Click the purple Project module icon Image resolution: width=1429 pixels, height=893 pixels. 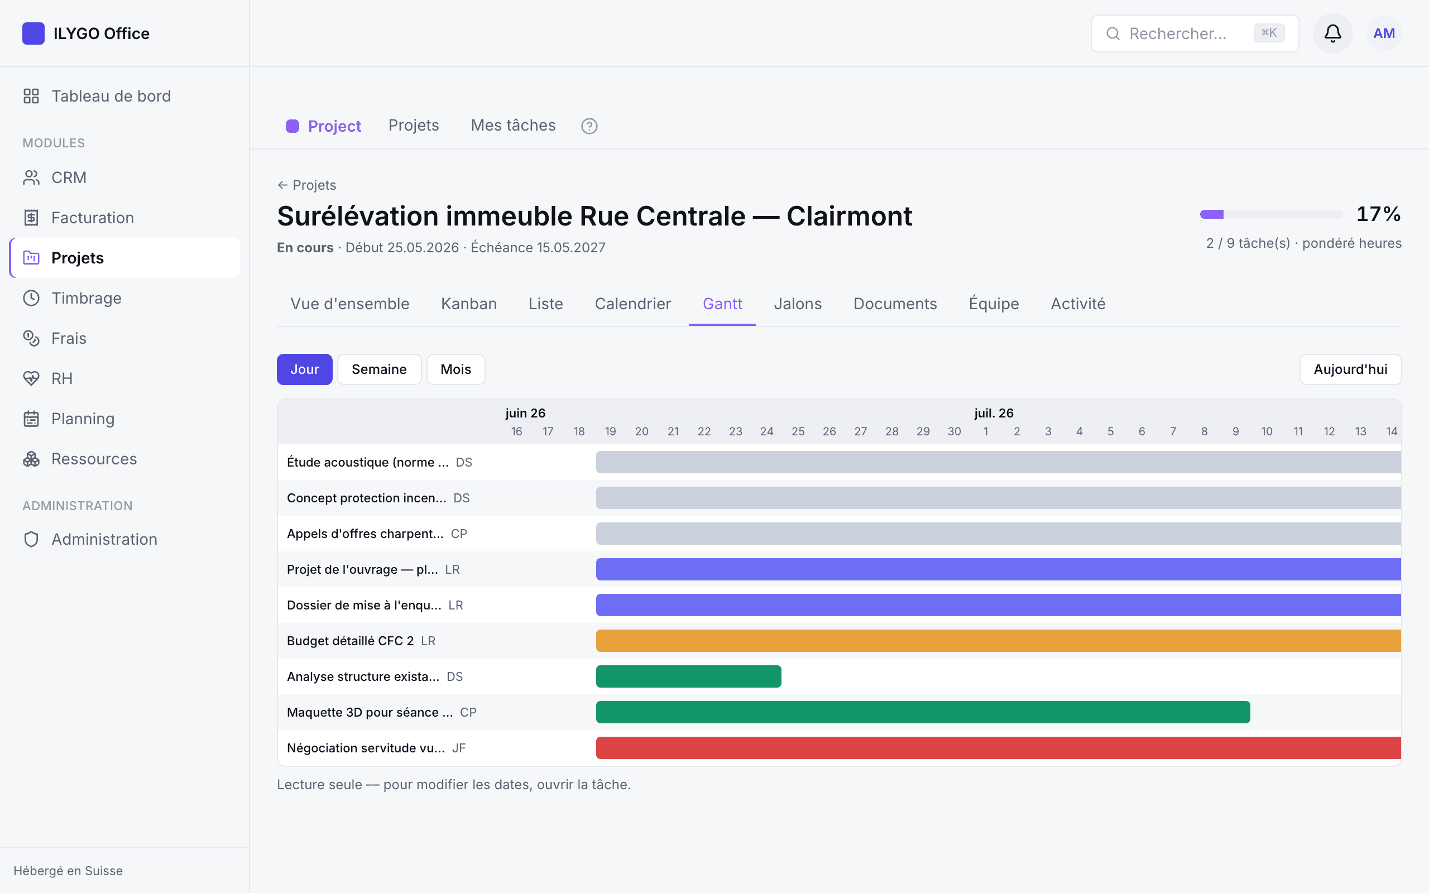(292, 126)
